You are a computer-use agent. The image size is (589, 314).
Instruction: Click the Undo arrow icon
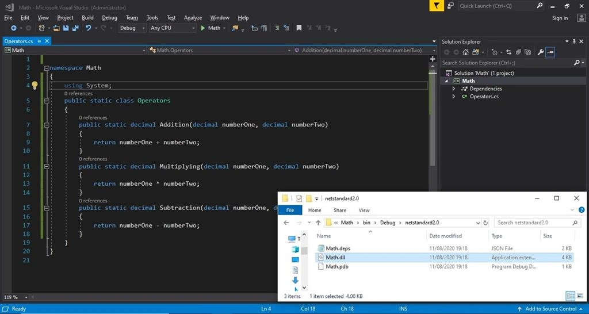click(88, 28)
